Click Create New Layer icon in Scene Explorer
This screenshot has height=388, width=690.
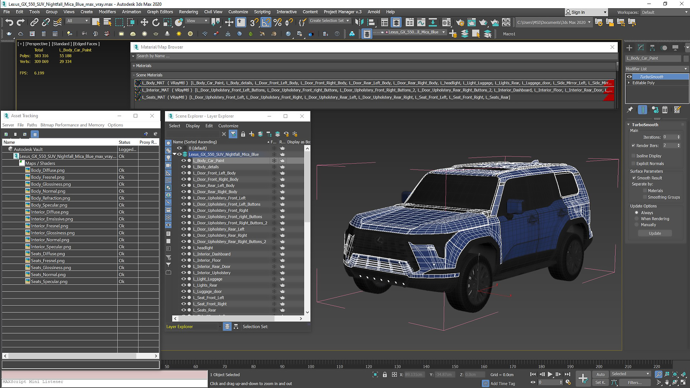coord(252,134)
